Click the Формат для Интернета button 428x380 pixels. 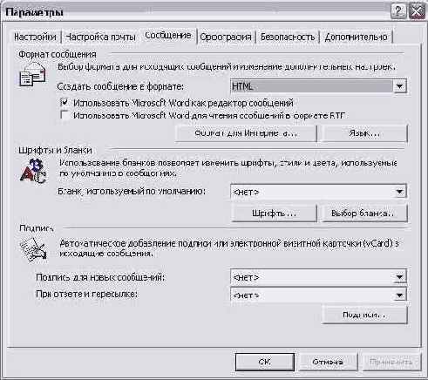pyautogui.click(x=246, y=133)
